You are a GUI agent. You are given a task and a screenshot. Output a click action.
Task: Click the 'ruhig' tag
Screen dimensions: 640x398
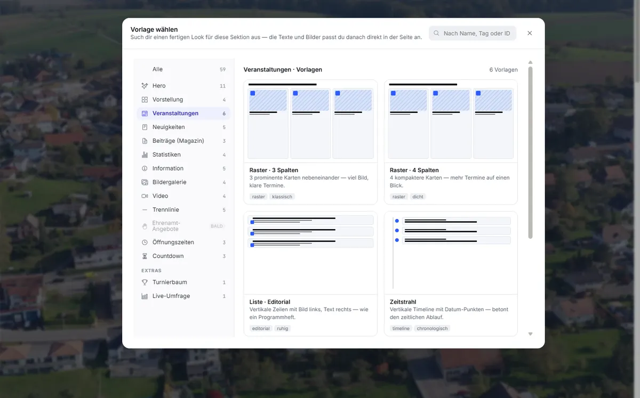coord(283,329)
